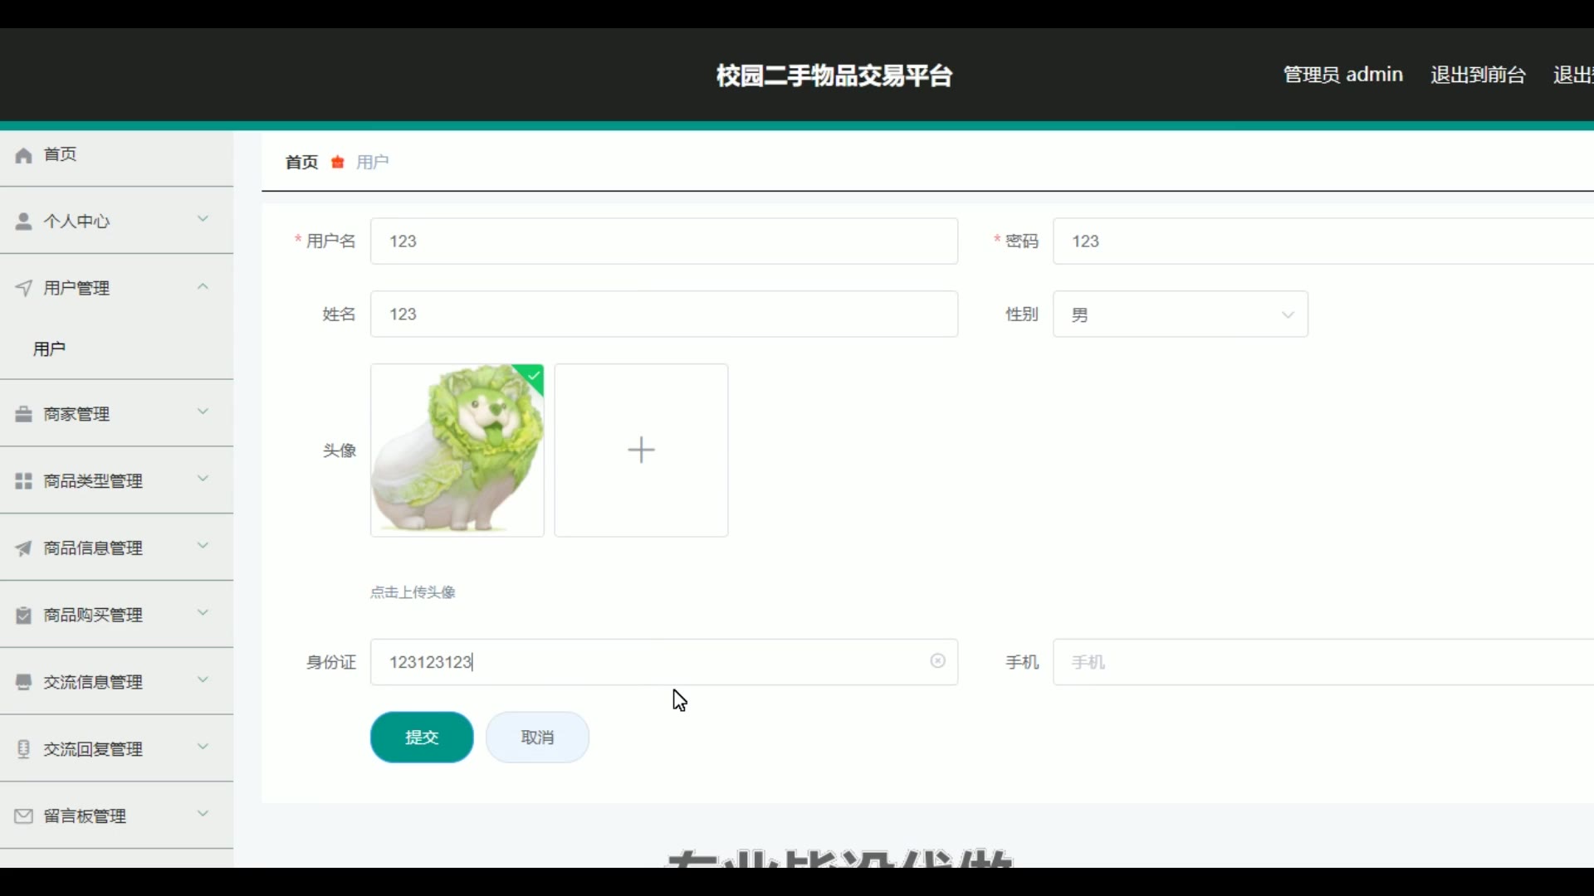Open the 性别 gender dropdown
The width and height of the screenshot is (1594, 896).
pyautogui.click(x=1180, y=314)
